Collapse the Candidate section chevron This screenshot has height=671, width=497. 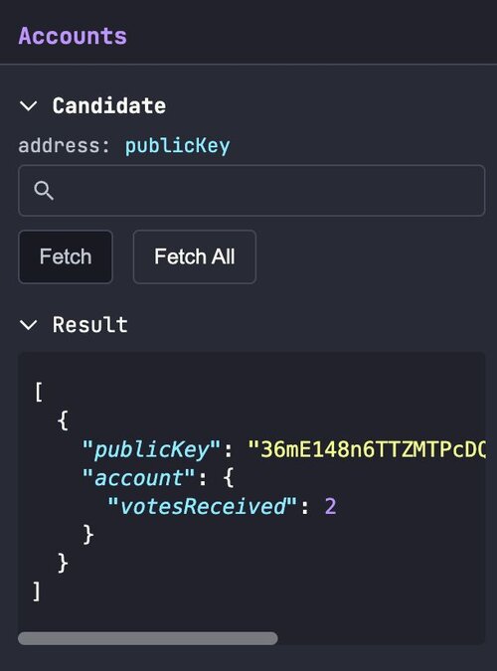point(28,105)
